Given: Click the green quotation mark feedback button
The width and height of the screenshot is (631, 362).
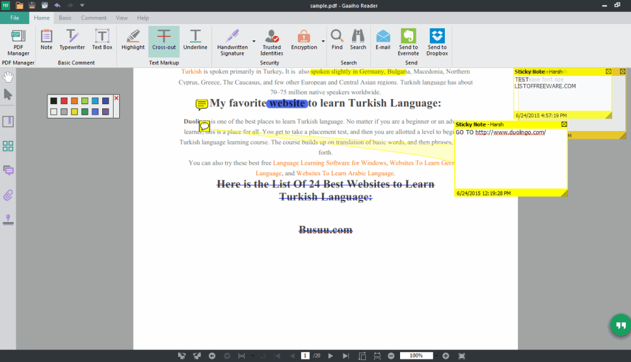Looking at the screenshot, I should click(620, 325).
